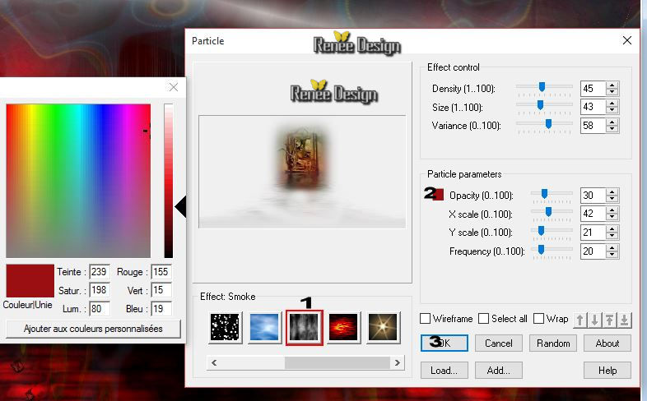Click the luminosity bar in color picker

coord(169,181)
